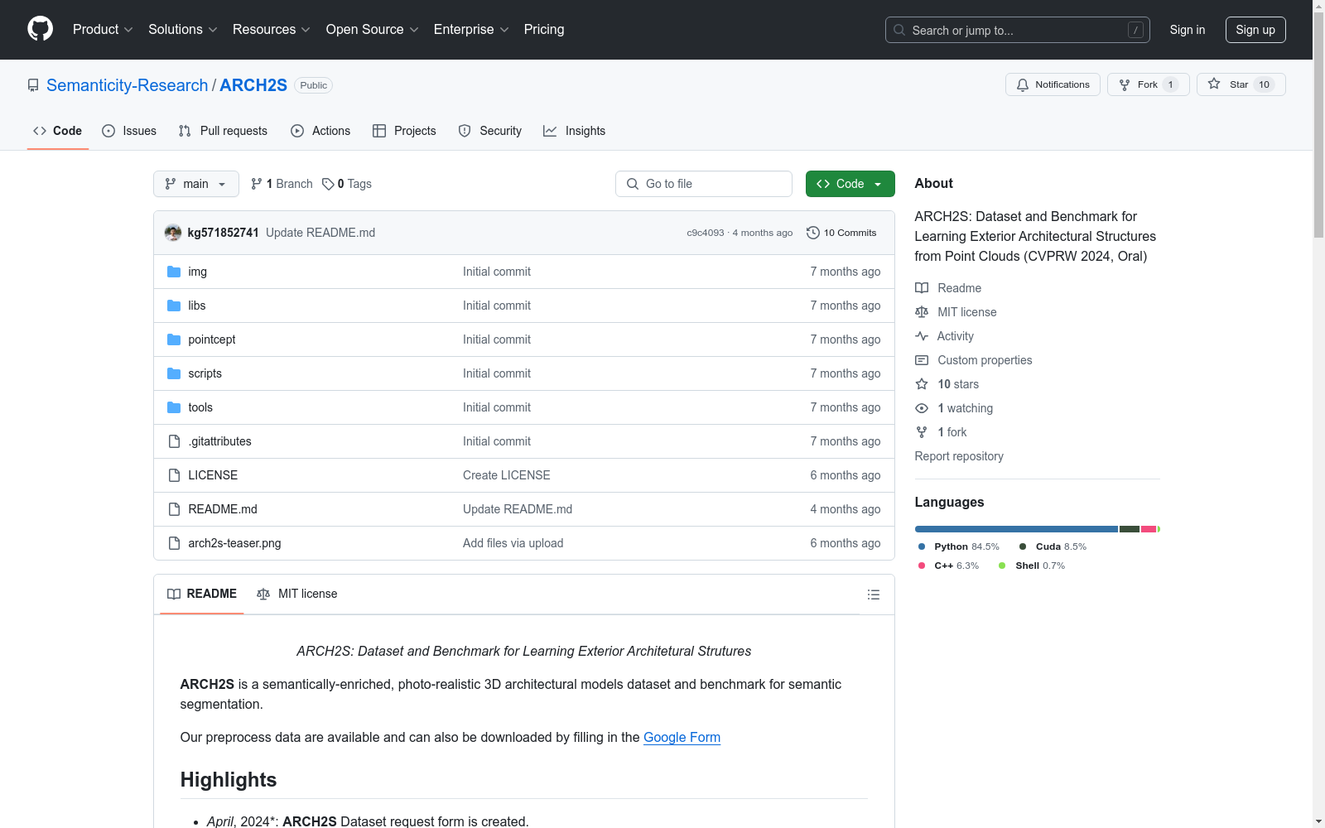Click the eye icon beside 1 watching
The height and width of the screenshot is (828, 1325).
point(922,408)
